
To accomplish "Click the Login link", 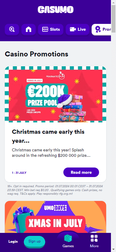I will pyautogui.click(x=13, y=241).
